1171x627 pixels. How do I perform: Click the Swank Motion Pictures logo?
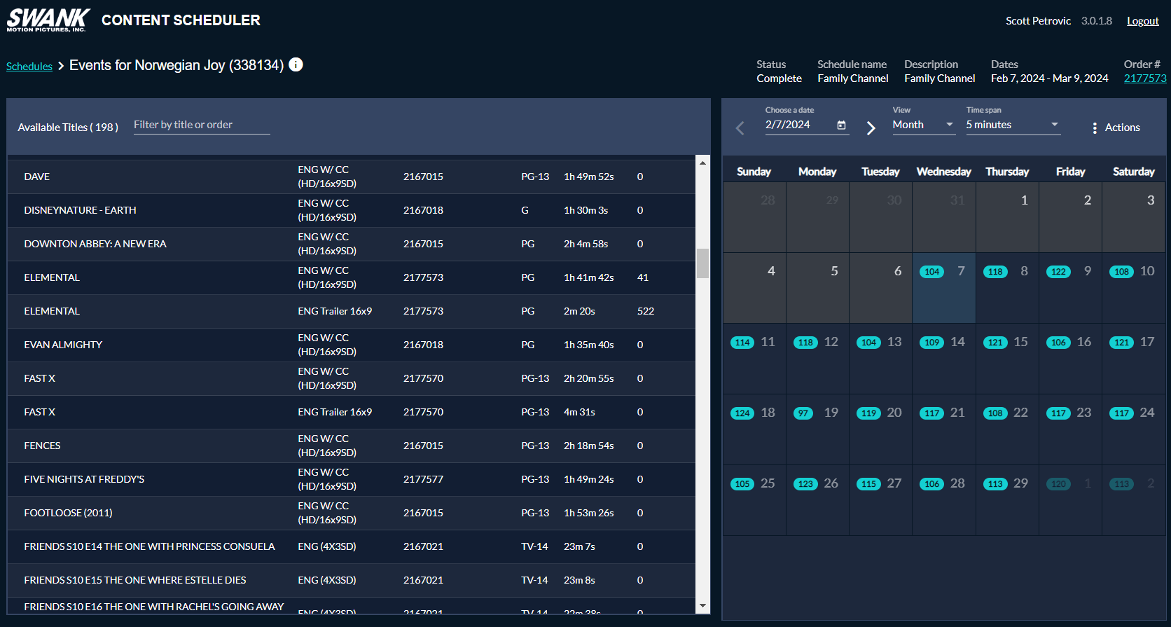(x=48, y=20)
